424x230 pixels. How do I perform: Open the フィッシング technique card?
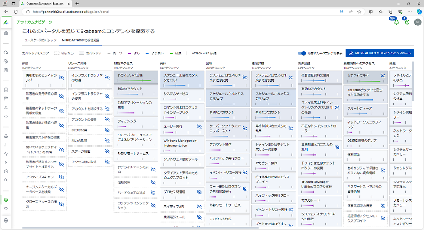[136, 123]
